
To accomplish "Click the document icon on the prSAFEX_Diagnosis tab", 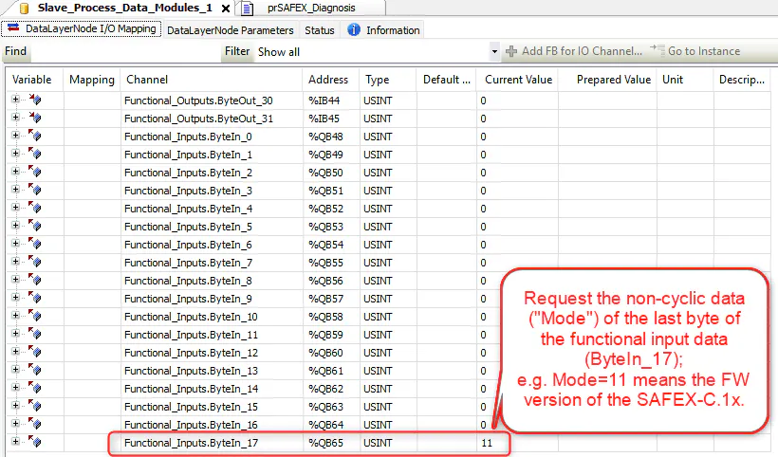I will (x=247, y=9).
